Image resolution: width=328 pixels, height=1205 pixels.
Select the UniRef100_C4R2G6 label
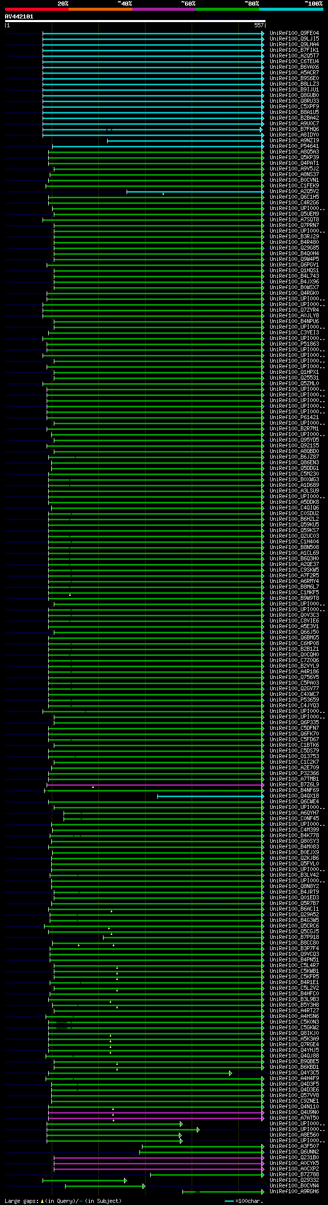pyautogui.click(x=294, y=203)
